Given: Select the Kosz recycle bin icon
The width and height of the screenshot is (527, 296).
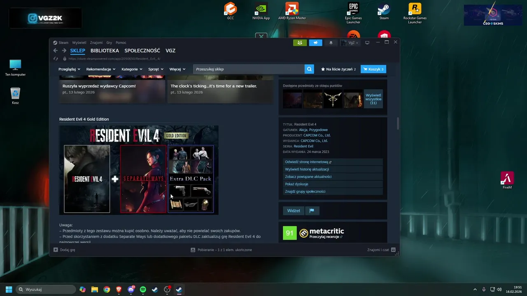Looking at the screenshot, I should tap(15, 96).
